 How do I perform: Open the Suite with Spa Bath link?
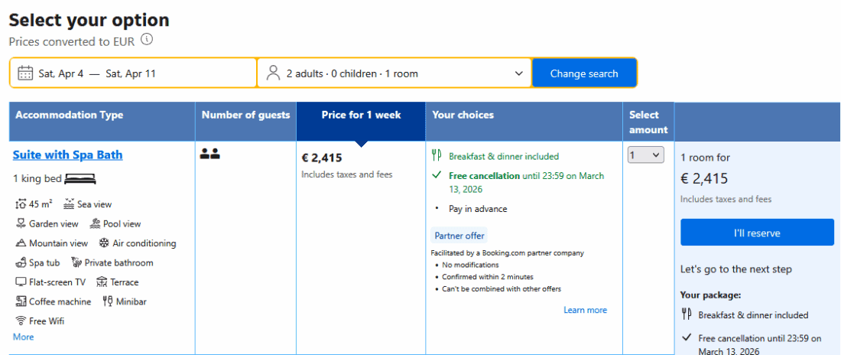(x=67, y=155)
